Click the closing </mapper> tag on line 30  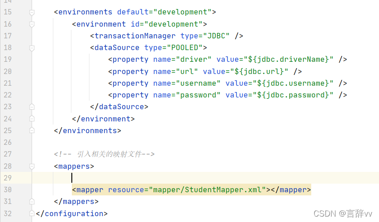(x=291, y=190)
